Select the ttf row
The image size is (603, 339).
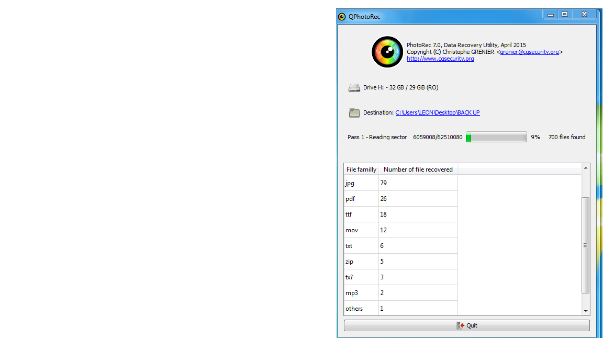pyautogui.click(x=401, y=214)
